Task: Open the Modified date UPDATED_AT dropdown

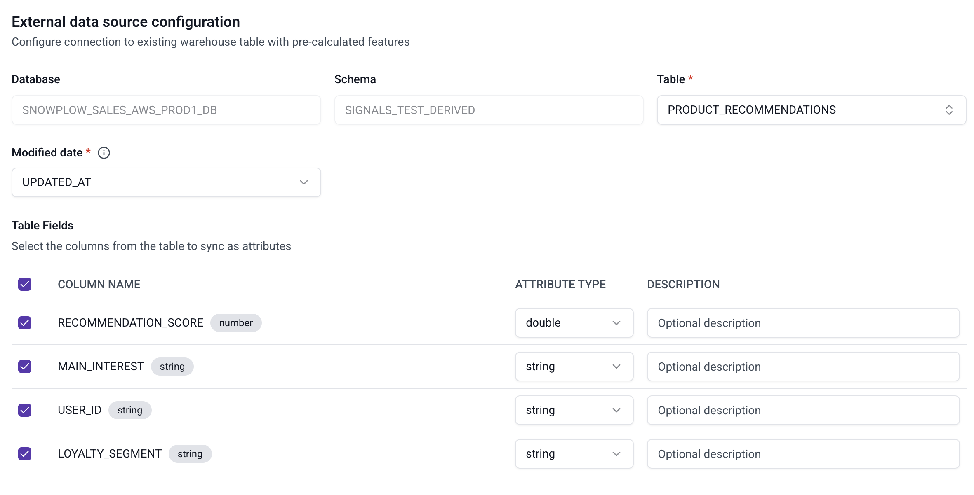Action: pyautogui.click(x=166, y=182)
